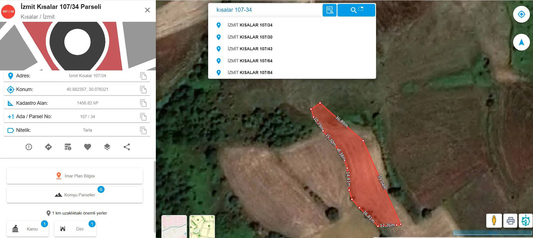Select İZMİT KISALAR 107/34 search result
The width and height of the screenshot is (533, 238).
pyautogui.click(x=292, y=25)
